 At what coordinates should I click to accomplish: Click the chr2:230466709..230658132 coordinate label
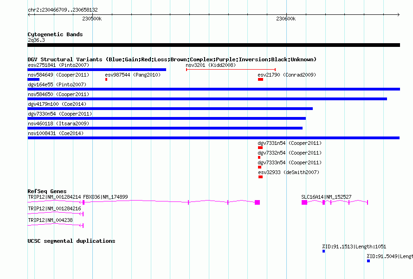(63, 10)
